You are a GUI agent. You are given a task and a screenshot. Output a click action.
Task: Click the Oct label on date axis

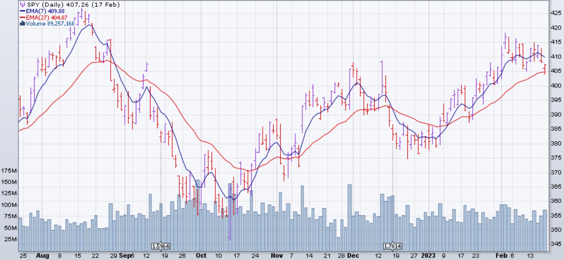[x=201, y=256]
